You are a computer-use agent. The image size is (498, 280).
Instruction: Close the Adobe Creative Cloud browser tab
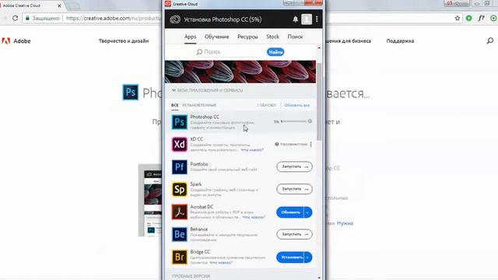pyautogui.click(x=59, y=5)
